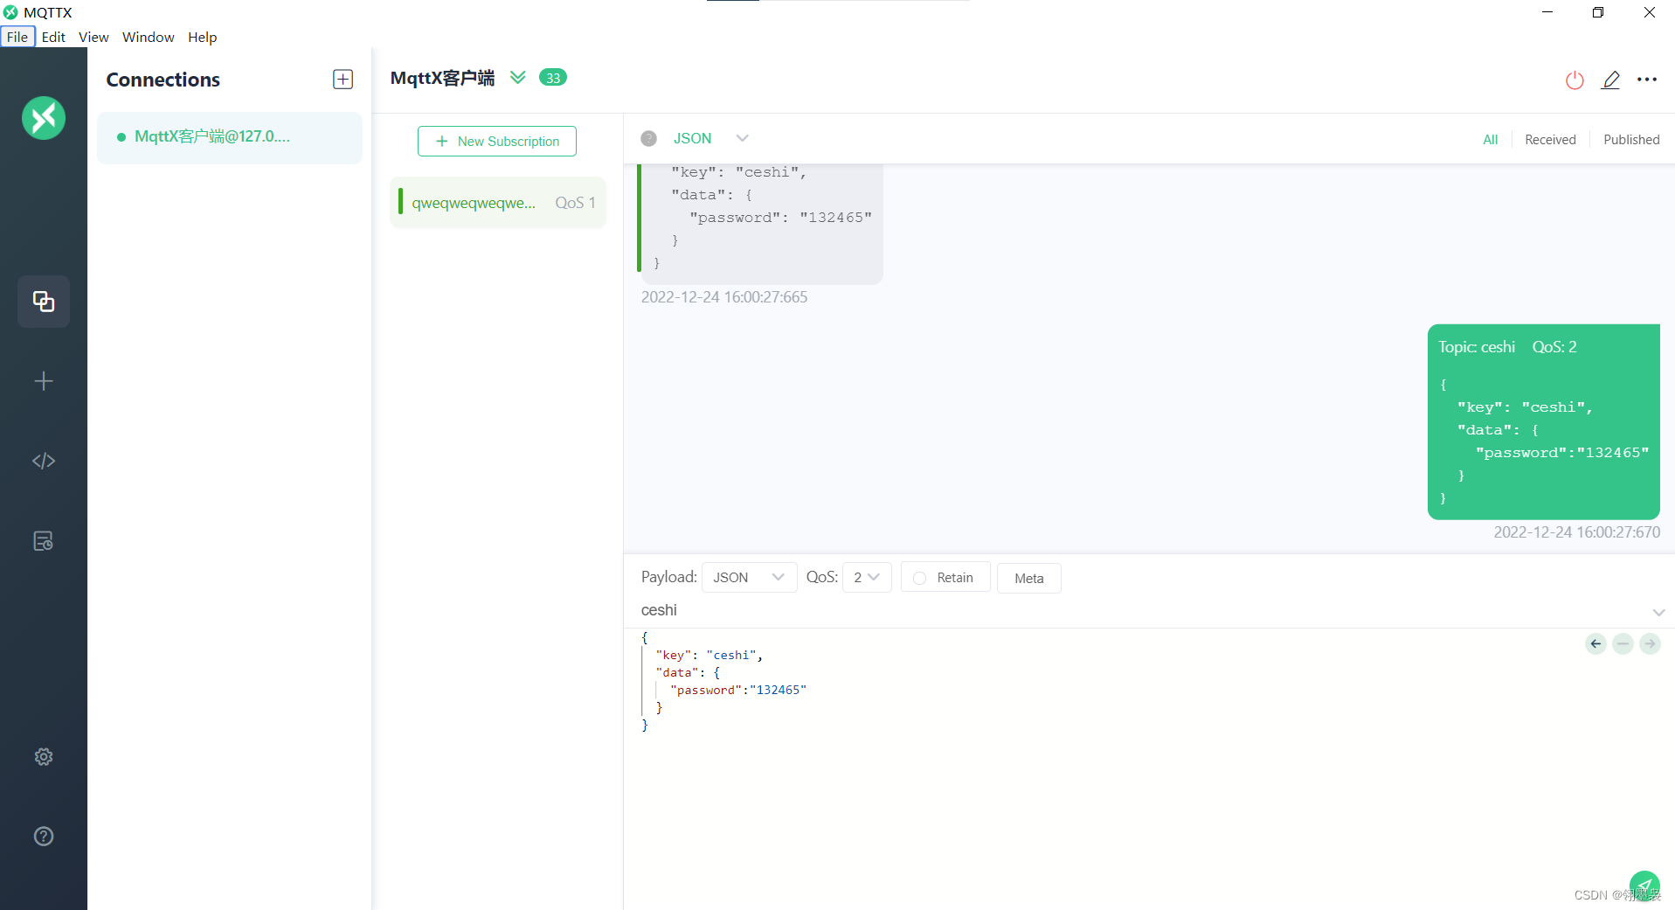
Task: Open the View menu
Action: (x=93, y=37)
